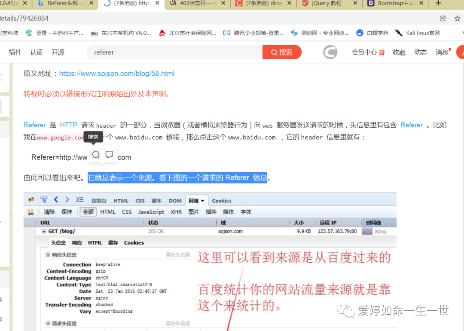Image resolution: width=464 pixels, height=331 pixels.
Task: Select the 缓存 cache sub-tab
Action: click(113, 243)
